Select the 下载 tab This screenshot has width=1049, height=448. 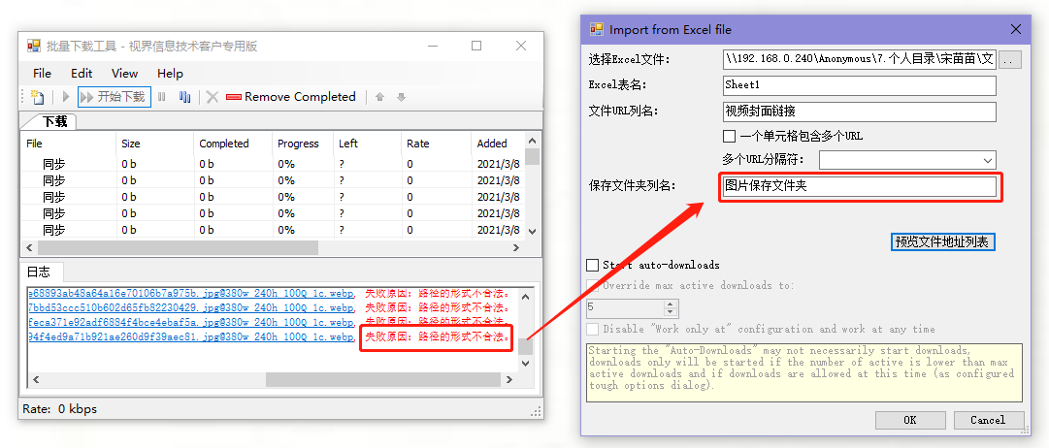click(53, 122)
